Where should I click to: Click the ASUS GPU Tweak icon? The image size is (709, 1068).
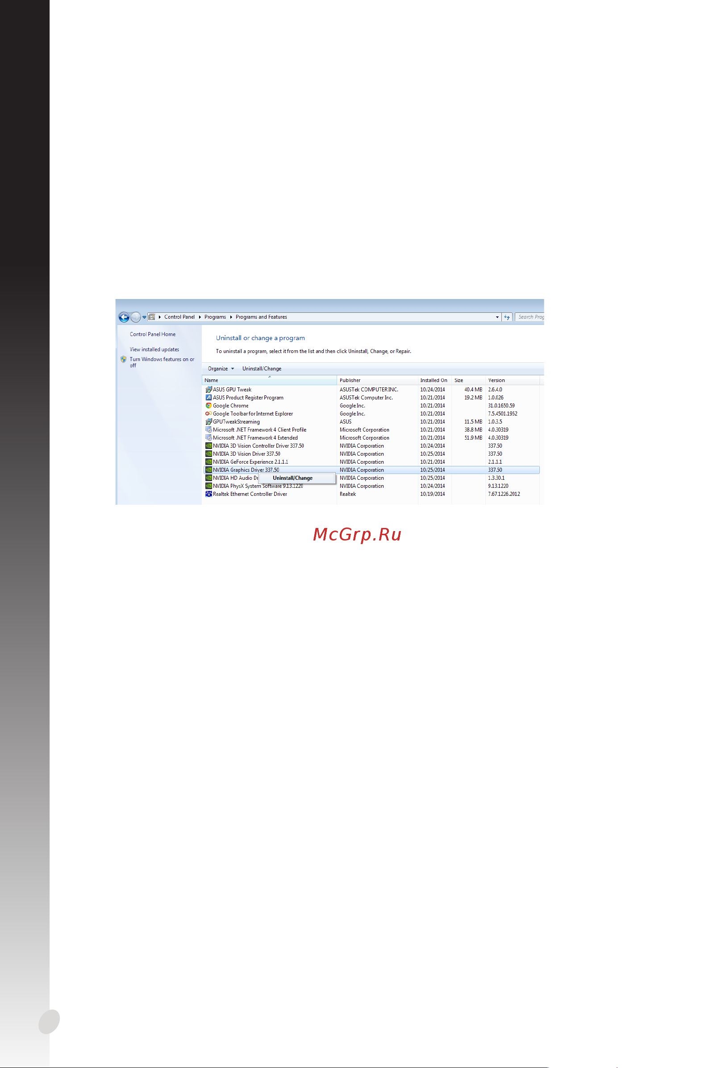(209, 390)
